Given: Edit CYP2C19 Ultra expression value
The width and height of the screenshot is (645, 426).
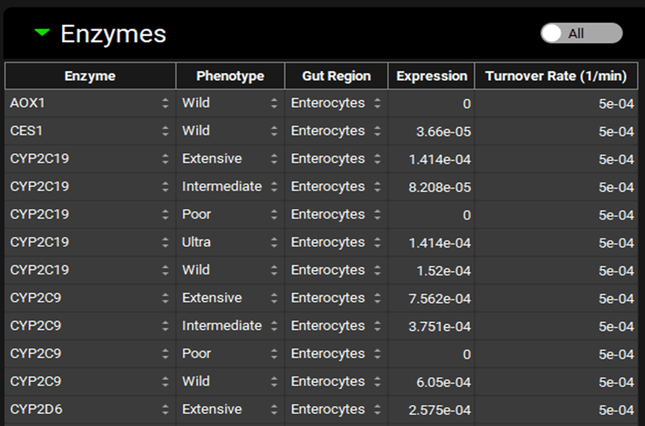Looking at the screenshot, I should (431, 243).
